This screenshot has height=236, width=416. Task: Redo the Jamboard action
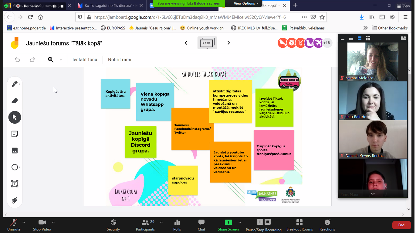[32, 60]
